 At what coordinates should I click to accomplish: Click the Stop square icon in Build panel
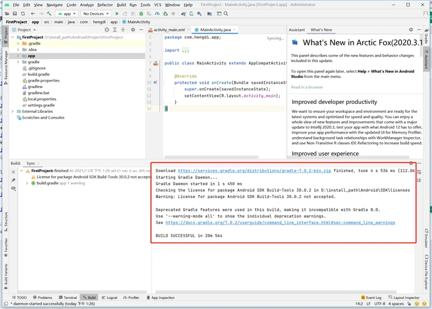tap(13, 172)
